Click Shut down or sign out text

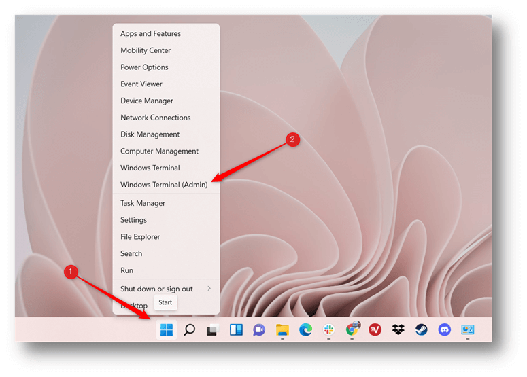156,289
